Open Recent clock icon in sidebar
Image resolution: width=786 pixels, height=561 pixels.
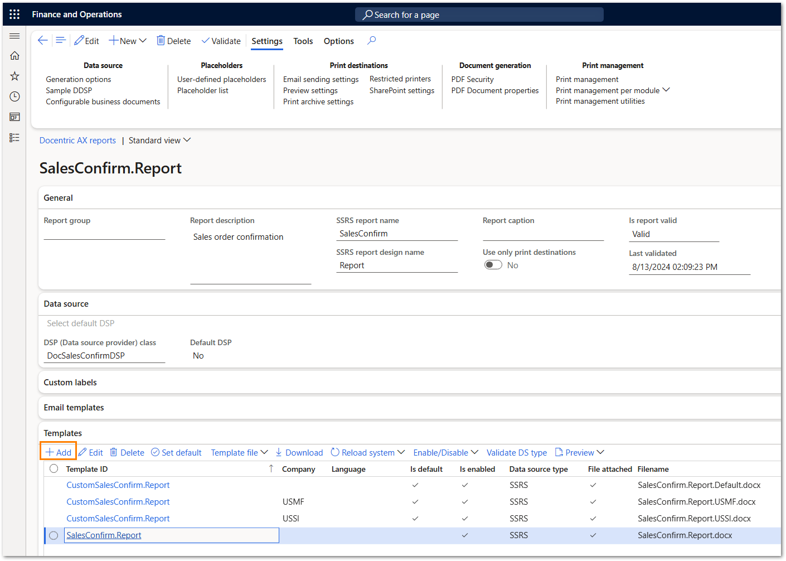(x=15, y=96)
